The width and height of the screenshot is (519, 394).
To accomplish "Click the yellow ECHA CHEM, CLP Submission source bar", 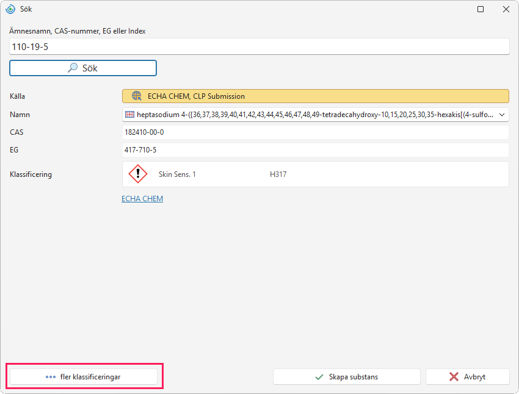I will coord(316,96).
